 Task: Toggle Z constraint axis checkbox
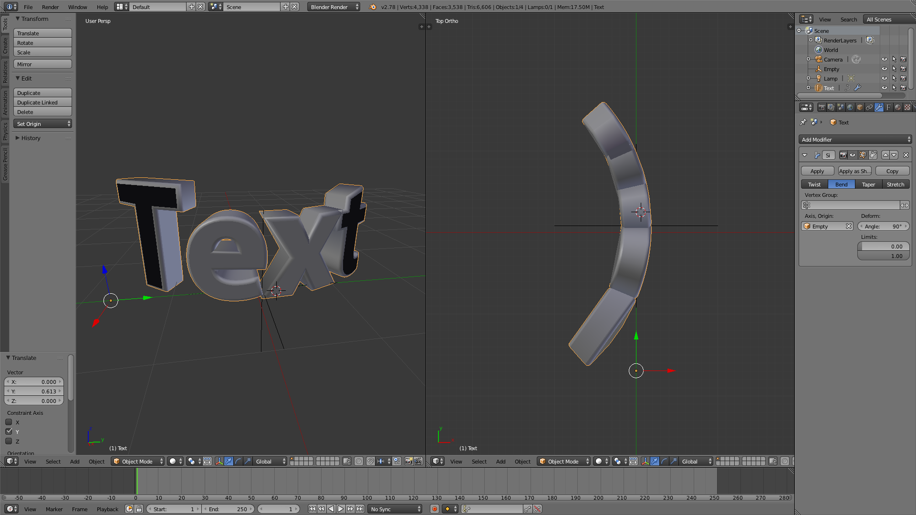click(9, 441)
